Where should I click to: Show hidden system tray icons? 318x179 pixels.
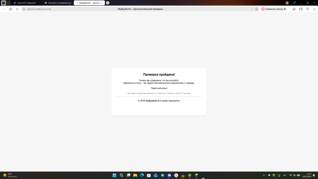[x=264, y=176]
